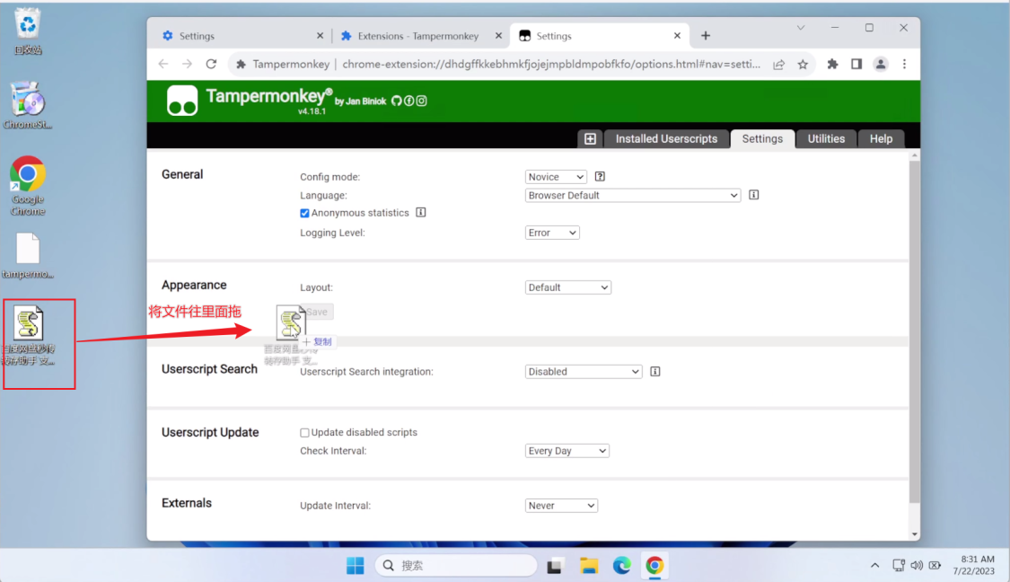Screen dimensions: 1010x582
Task: Create a new userscript with the plus tab icon
Action: coord(590,138)
